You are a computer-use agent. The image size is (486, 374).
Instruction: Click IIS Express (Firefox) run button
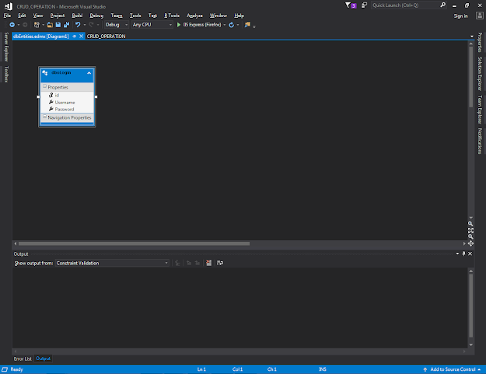(x=199, y=25)
